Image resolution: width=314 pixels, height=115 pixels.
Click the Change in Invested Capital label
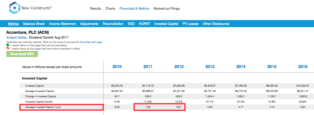click(41, 96)
